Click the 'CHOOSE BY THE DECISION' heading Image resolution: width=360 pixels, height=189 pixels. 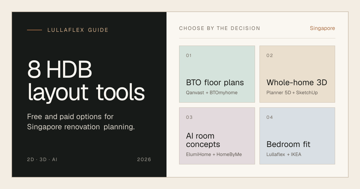tap(220, 28)
